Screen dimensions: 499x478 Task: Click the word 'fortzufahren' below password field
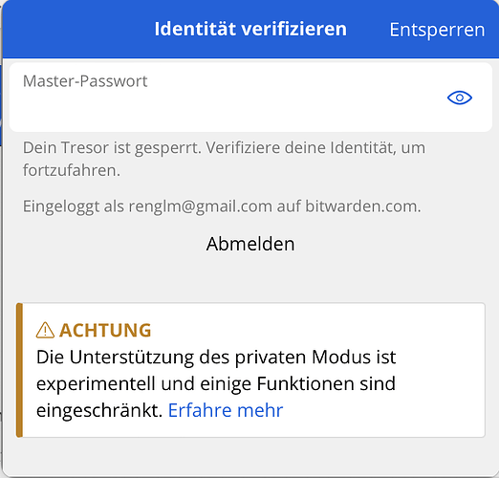click(72, 170)
